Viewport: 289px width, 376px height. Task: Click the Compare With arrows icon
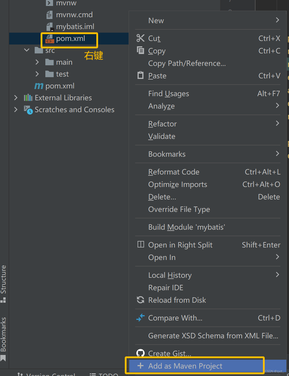(x=140, y=318)
